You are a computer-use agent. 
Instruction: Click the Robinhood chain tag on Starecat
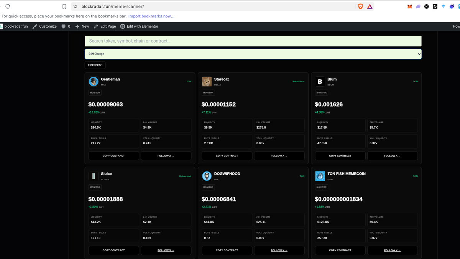point(298,81)
